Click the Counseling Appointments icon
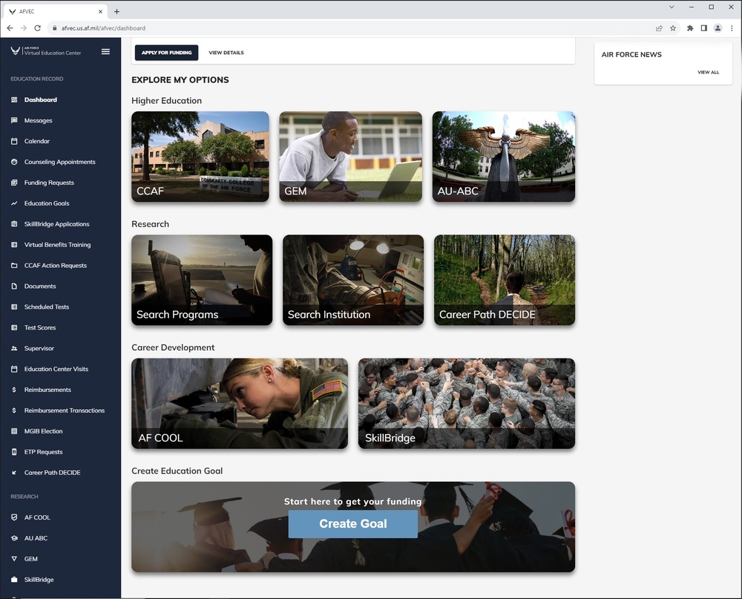The width and height of the screenshot is (742, 599). (14, 162)
